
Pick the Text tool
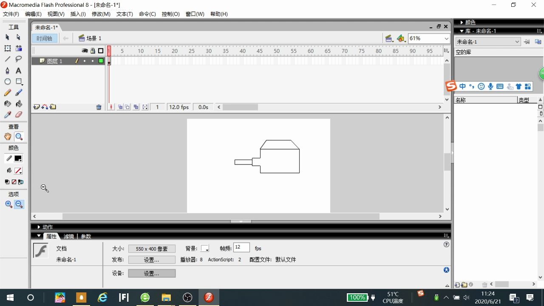(19, 70)
